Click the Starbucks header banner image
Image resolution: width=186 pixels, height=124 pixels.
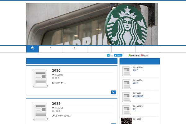pos(92,24)
